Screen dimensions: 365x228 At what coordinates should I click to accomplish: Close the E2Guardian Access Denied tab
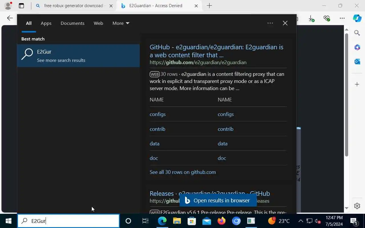click(x=196, y=6)
